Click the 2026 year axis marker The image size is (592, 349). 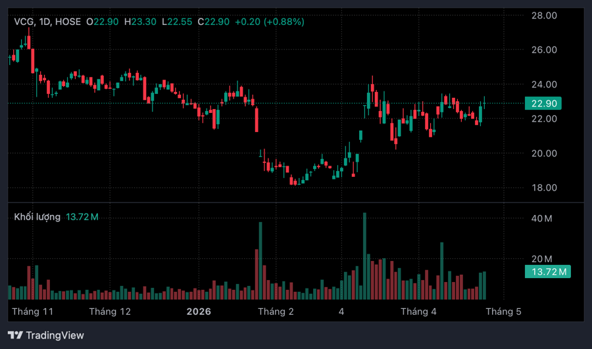point(199,312)
